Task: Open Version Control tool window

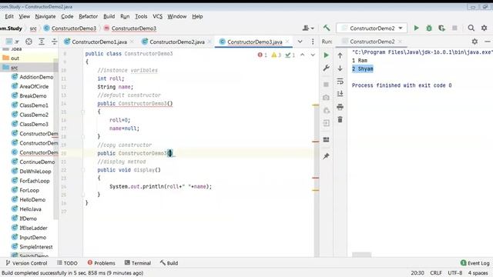Action: (26, 263)
